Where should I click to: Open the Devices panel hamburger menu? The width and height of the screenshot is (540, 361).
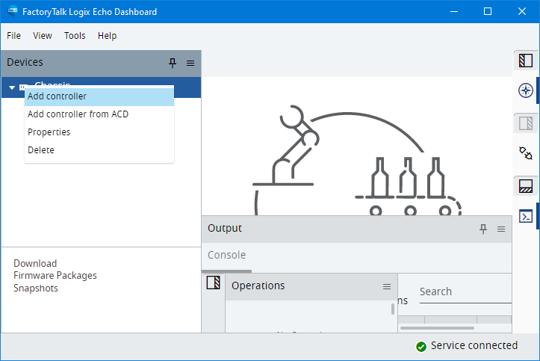[x=190, y=63]
